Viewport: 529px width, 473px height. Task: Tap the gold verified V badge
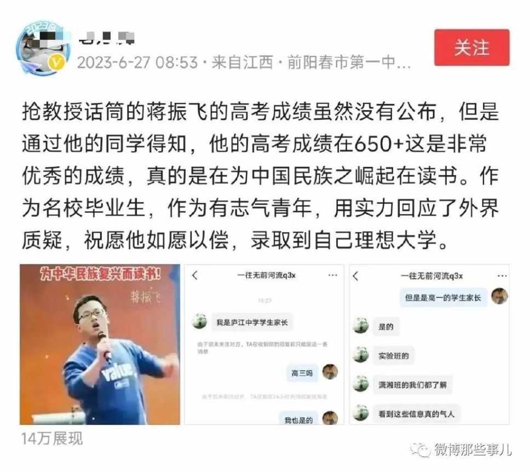[57, 63]
